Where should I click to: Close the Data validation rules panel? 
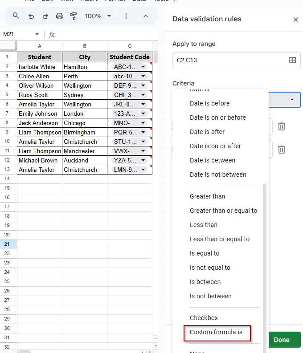pyautogui.click(x=296, y=20)
